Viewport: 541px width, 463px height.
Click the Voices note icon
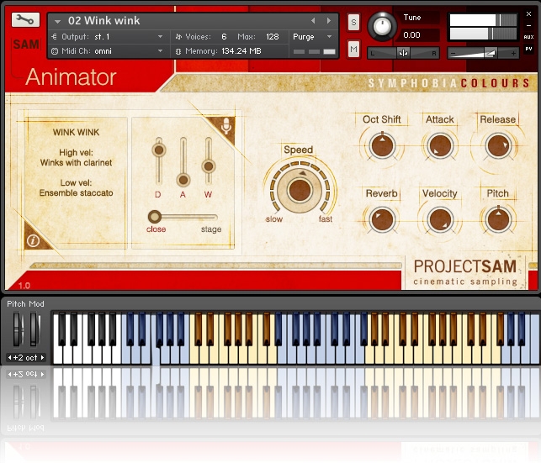(178, 36)
